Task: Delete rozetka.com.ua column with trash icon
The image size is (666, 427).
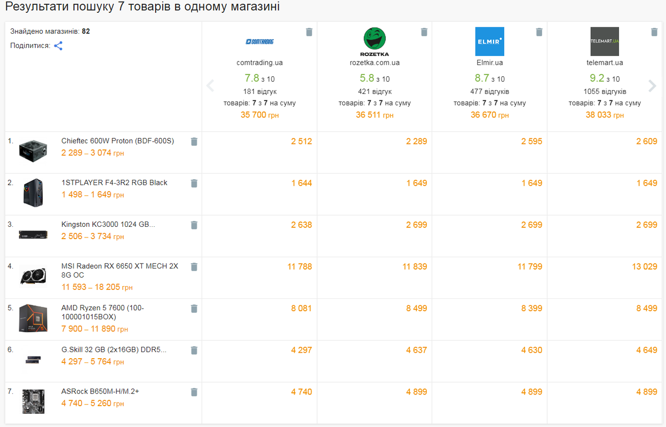Action: [424, 32]
